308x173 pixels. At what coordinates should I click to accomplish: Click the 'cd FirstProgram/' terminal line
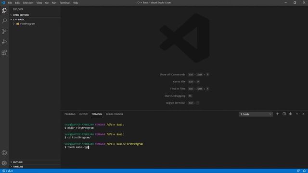click(x=77, y=137)
